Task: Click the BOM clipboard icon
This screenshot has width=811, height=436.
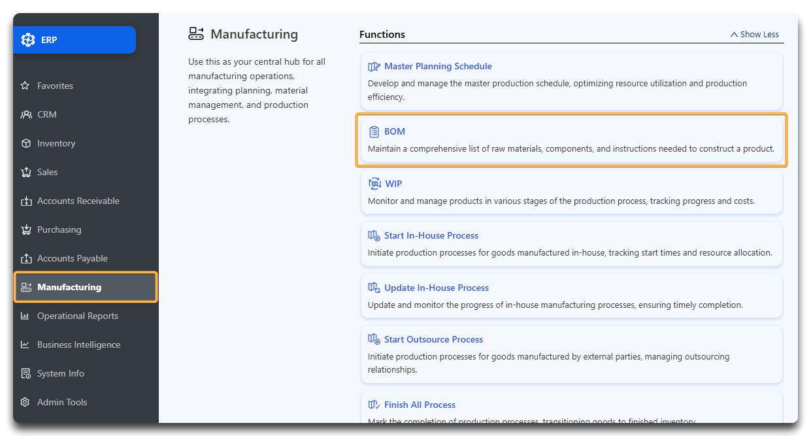Action: 374,131
